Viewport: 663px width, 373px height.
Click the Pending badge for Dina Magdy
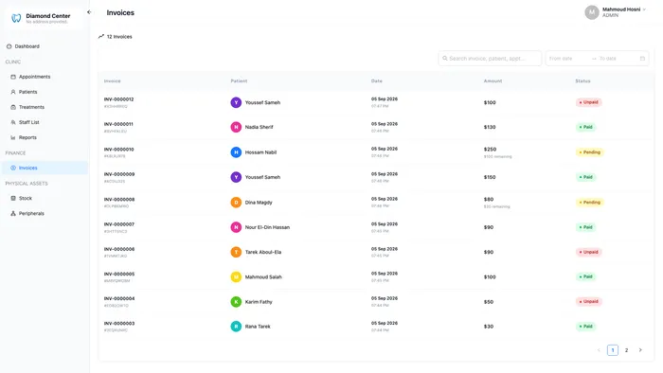click(x=589, y=203)
